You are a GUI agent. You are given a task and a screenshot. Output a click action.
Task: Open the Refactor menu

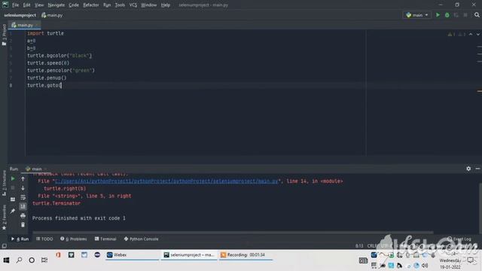click(x=91, y=5)
